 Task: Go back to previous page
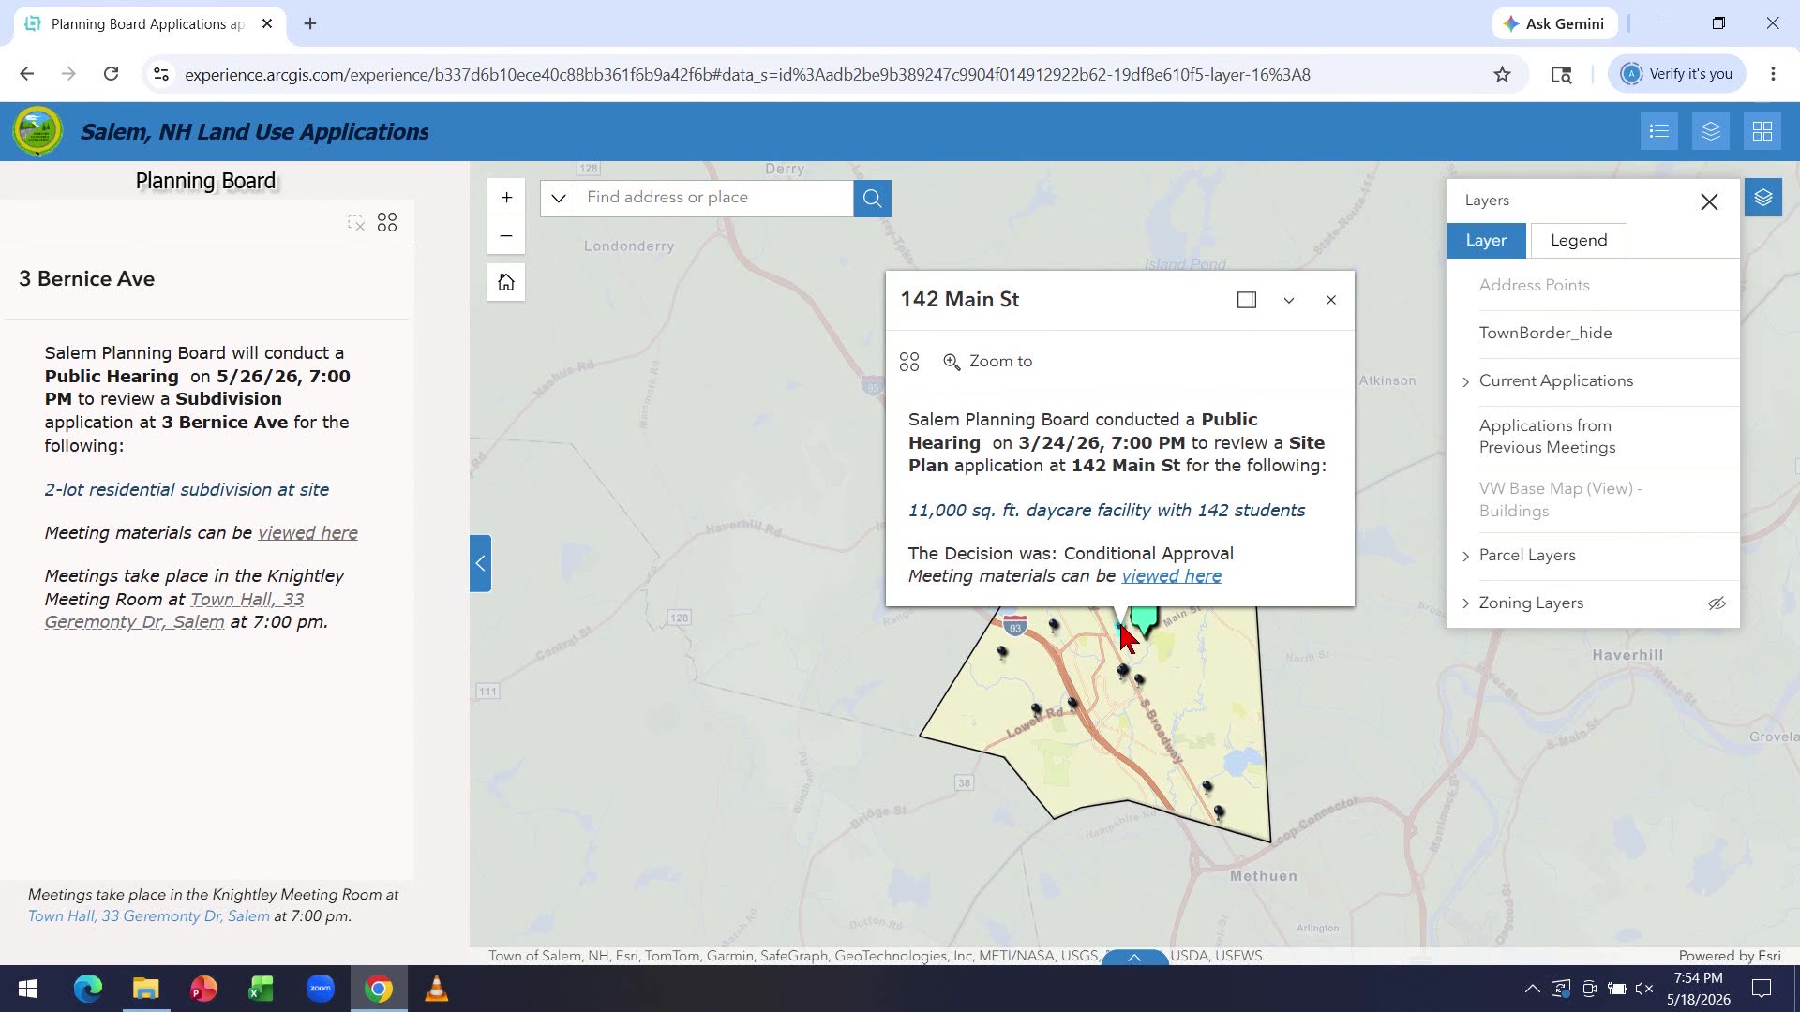pyautogui.click(x=27, y=74)
